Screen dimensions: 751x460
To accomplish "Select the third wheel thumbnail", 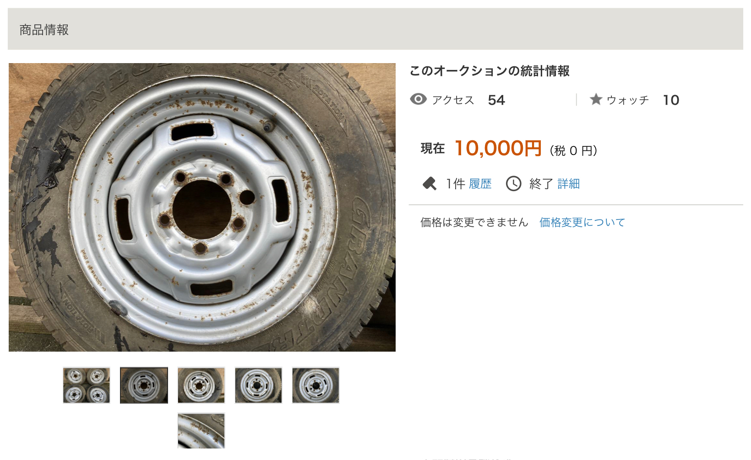I will coord(201,385).
